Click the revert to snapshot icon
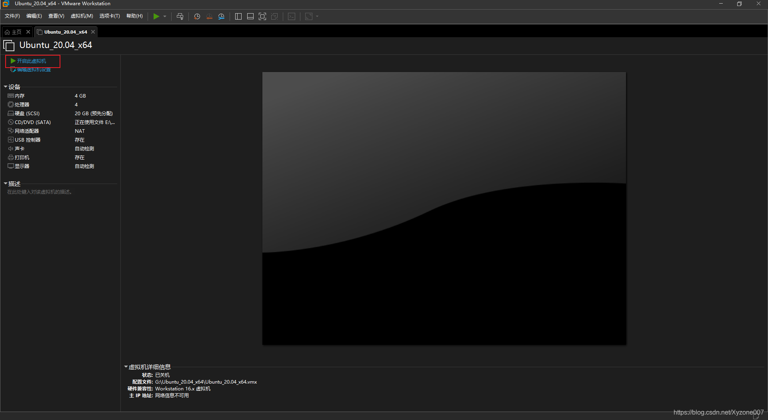Screen dimensions: 768x420 click(209, 16)
